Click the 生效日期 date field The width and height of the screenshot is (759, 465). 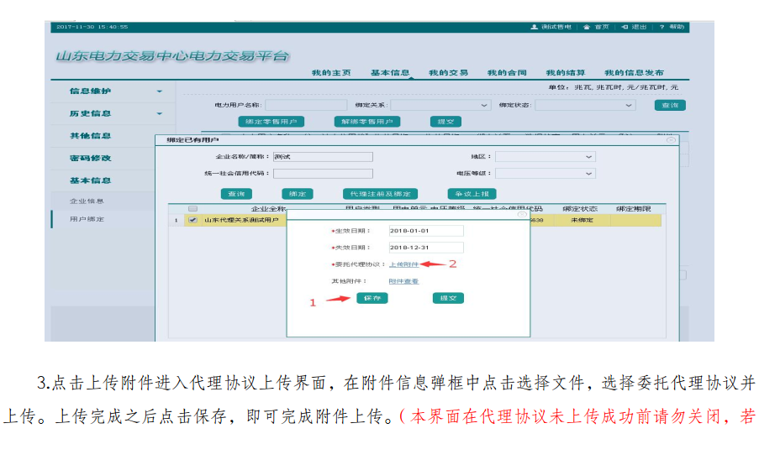pos(425,231)
